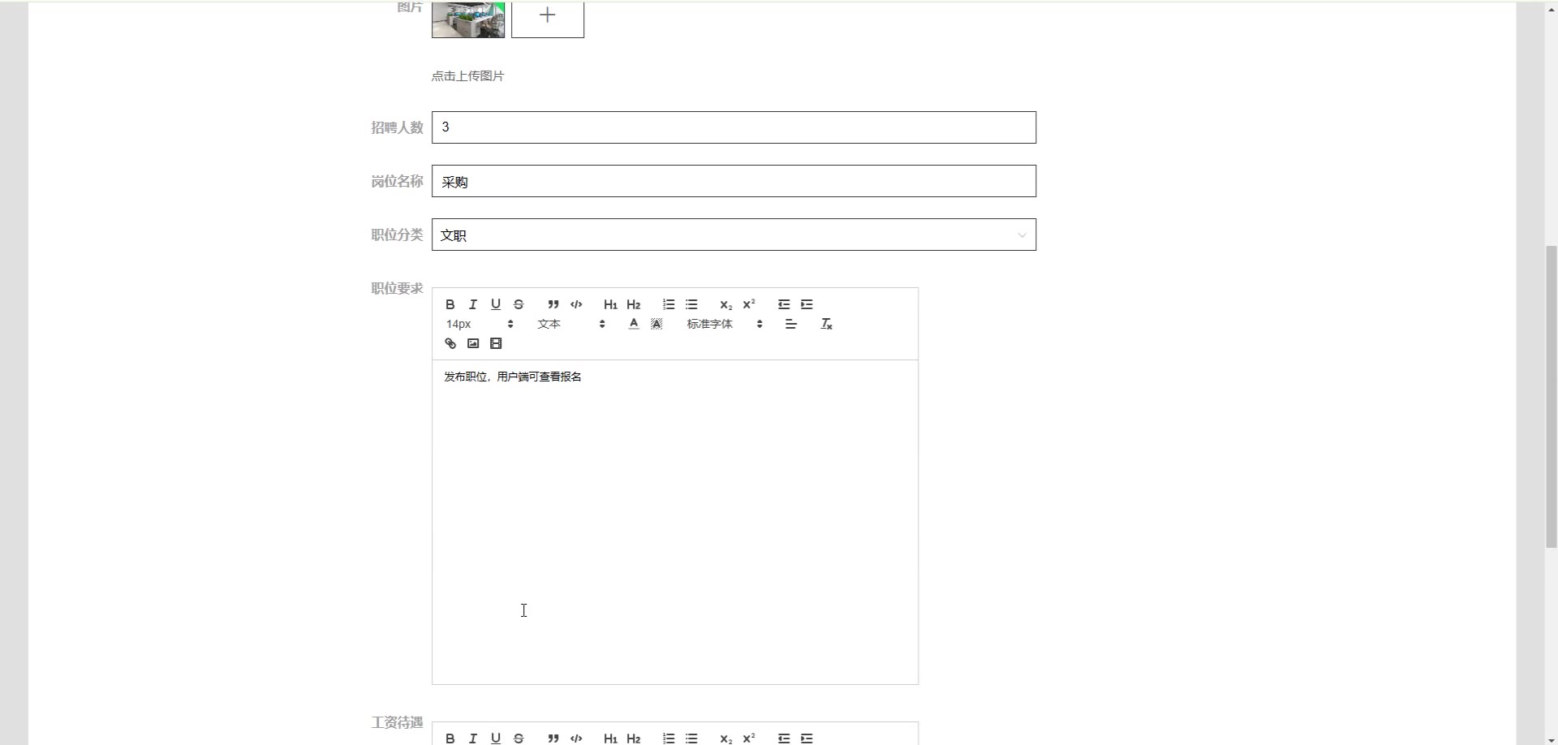Decrease indent in the 职位要求 editor

(x=784, y=304)
